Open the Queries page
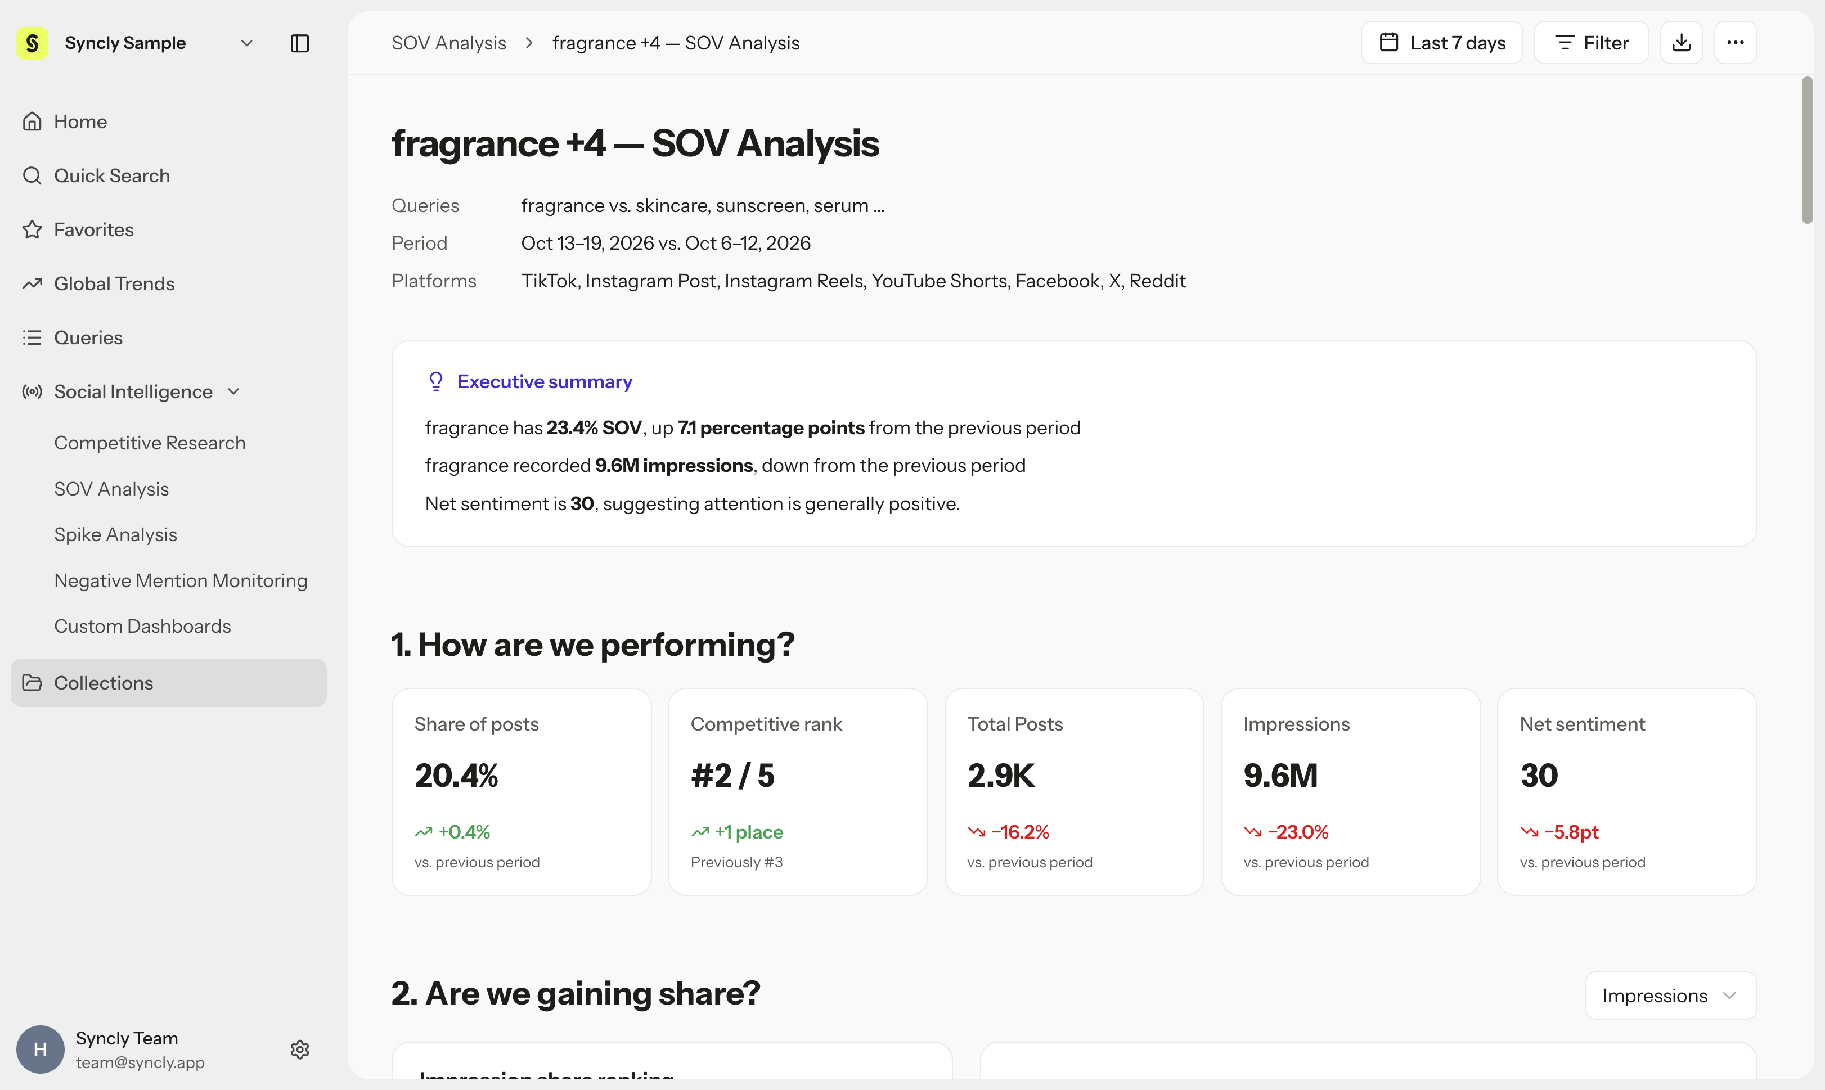The width and height of the screenshot is (1825, 1090). point(168,338)
